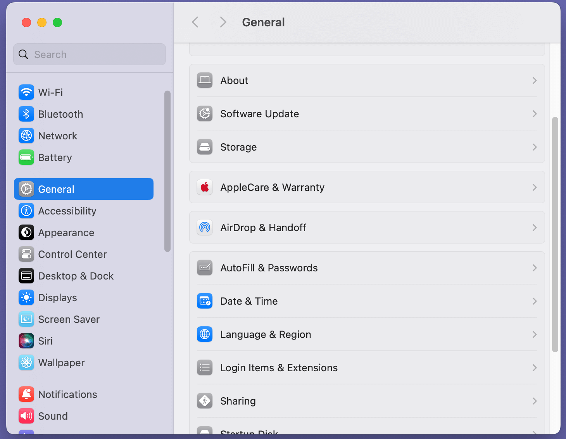Select the Sound speaker icon
The height and width of the screenshot is (439, 566).
(x=26, y=416)
